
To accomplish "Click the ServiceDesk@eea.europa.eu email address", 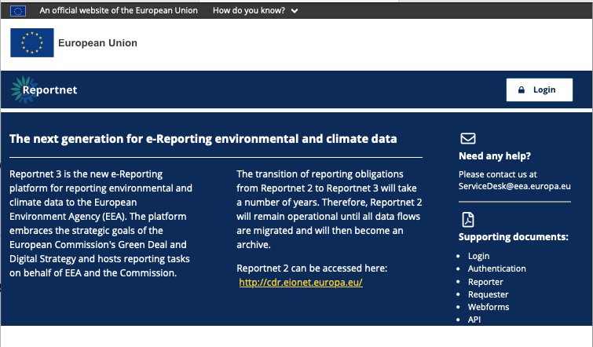I will [514, 186].
